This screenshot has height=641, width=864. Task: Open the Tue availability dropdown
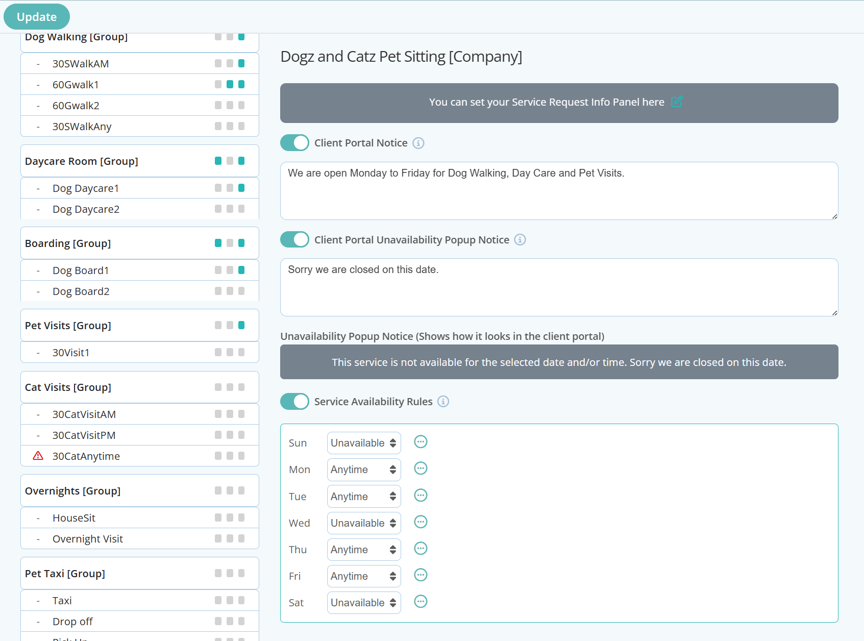(364, 497)
